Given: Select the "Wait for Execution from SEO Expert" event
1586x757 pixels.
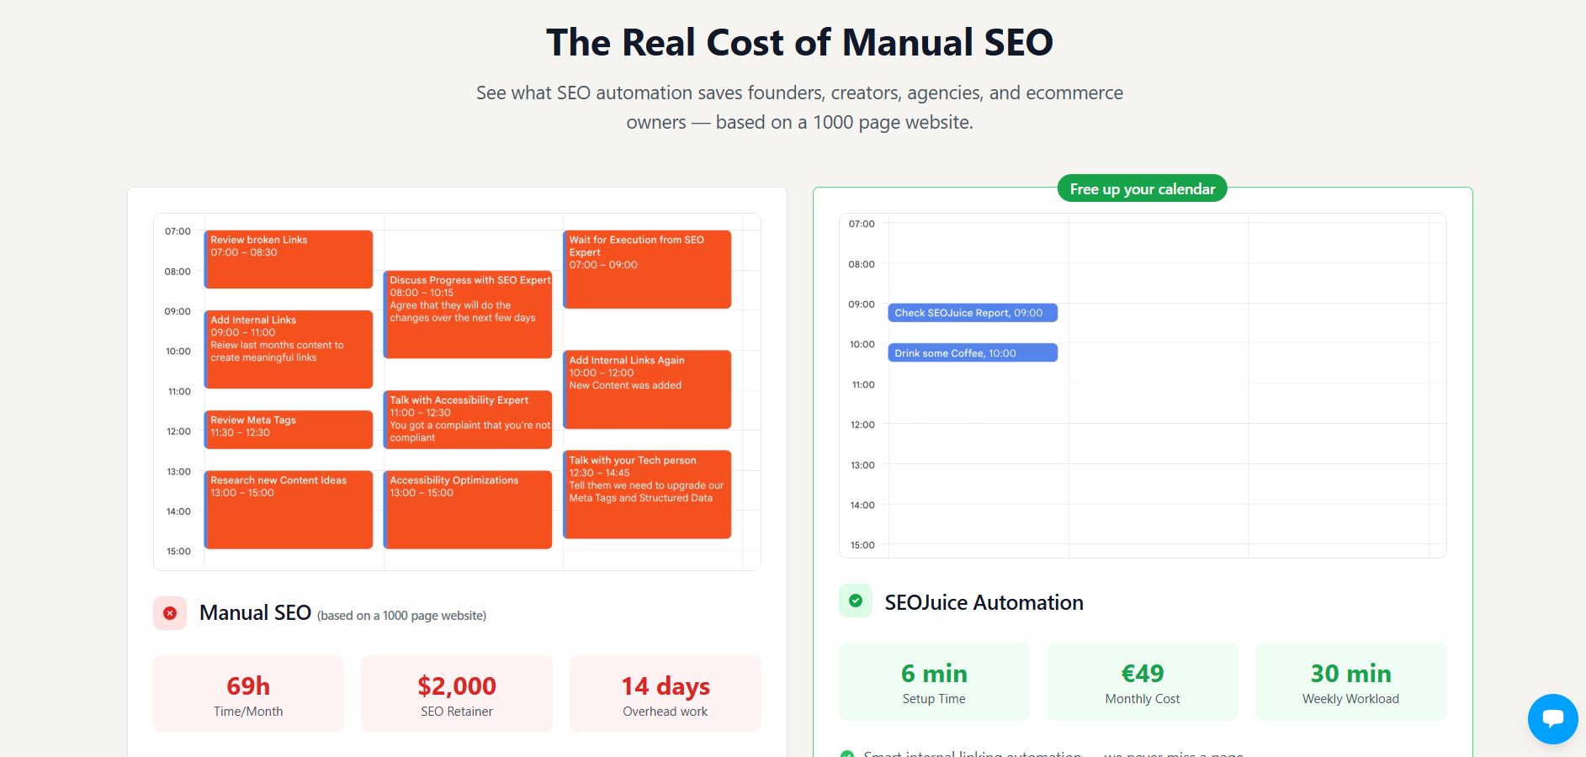Looking at the screenshot, I should coord(647,269).
